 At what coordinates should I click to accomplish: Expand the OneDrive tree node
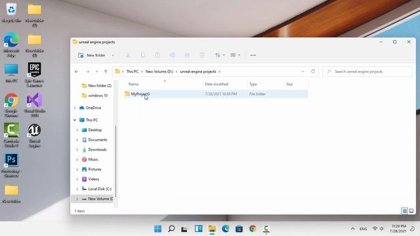75,108
